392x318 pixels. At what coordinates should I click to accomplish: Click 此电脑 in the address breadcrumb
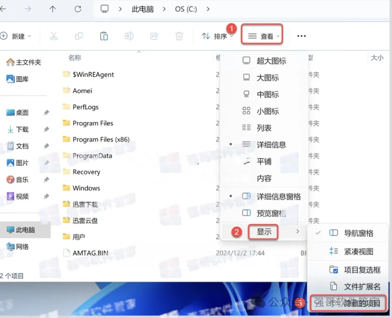point(143,9)
